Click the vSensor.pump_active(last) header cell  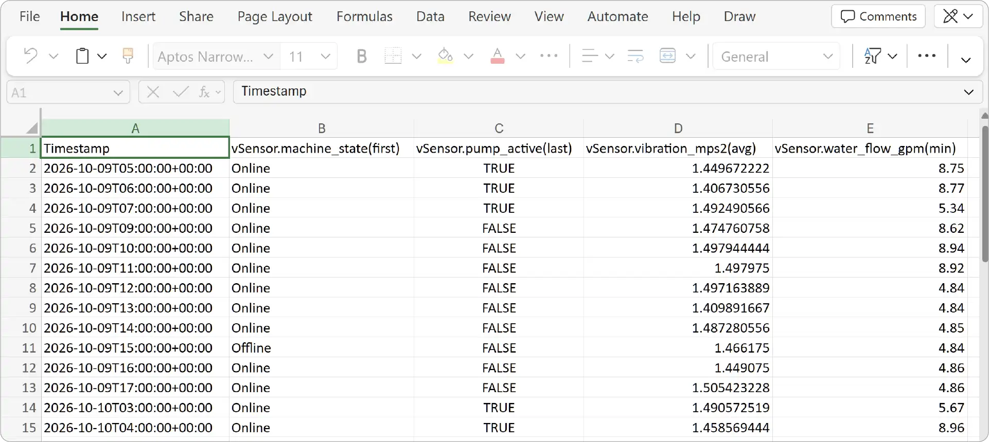(x=499, y=149)
